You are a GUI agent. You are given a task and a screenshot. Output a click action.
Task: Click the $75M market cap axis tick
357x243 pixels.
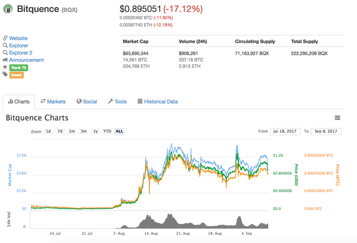point(21,156)
